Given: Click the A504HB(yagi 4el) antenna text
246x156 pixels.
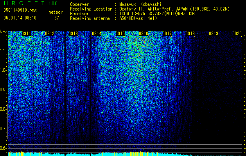Looking at the screenshot, I should 138,18.
